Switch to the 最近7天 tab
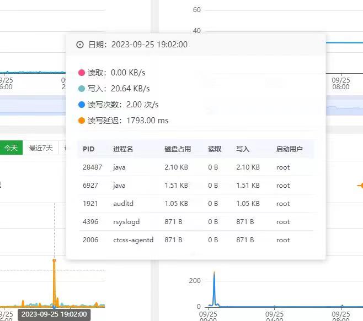The image size is (363, 321). click(40, 148)
